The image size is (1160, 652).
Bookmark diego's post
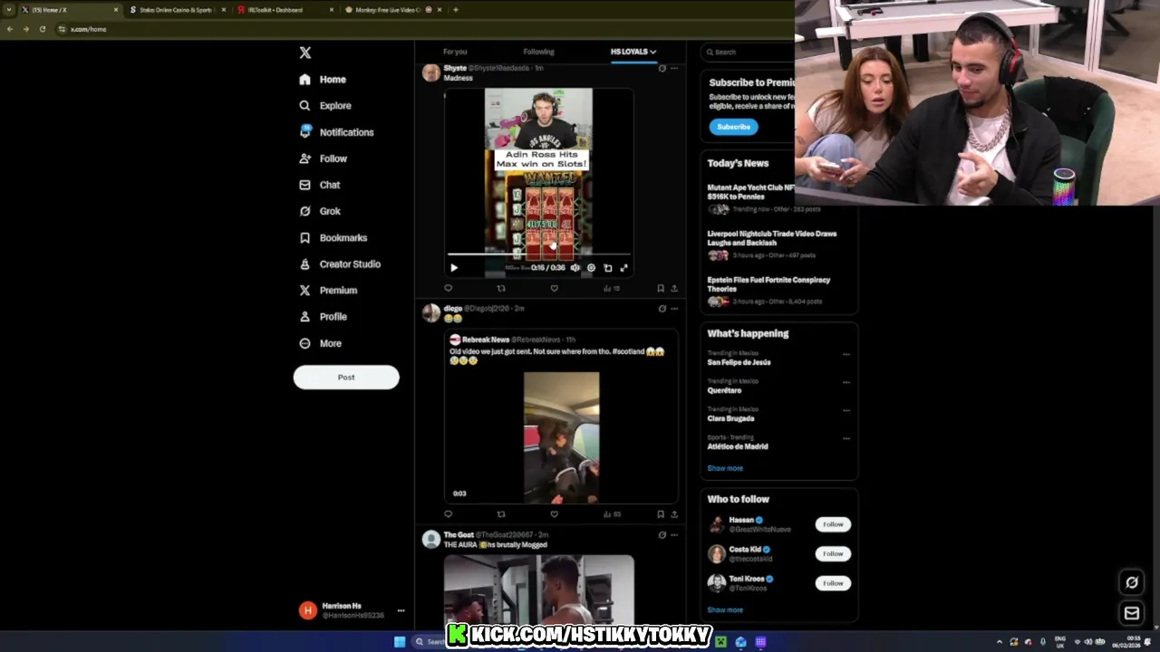pos(660,513)
